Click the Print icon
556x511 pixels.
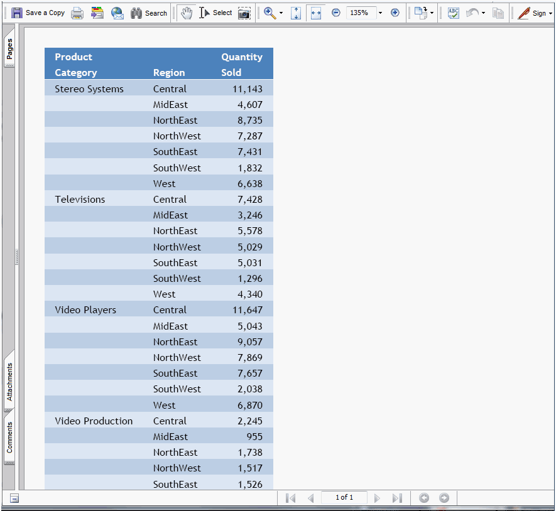coord(77,13)
